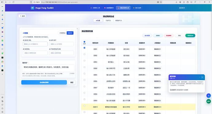Screen dimensions: 212x114
Task: Click the 添加行 button above table
Action: point(158,36)
